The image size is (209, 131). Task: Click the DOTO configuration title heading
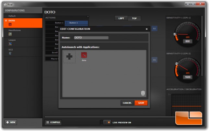coord(50,12)
